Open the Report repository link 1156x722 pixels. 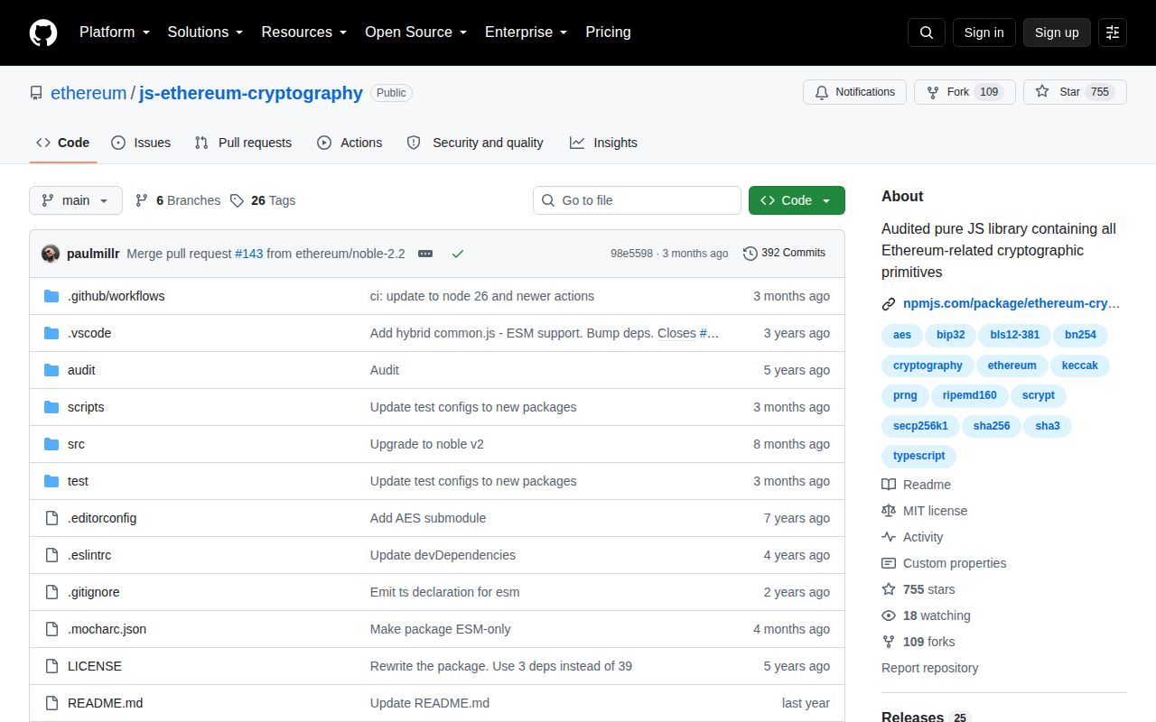(x=929, y=668)
